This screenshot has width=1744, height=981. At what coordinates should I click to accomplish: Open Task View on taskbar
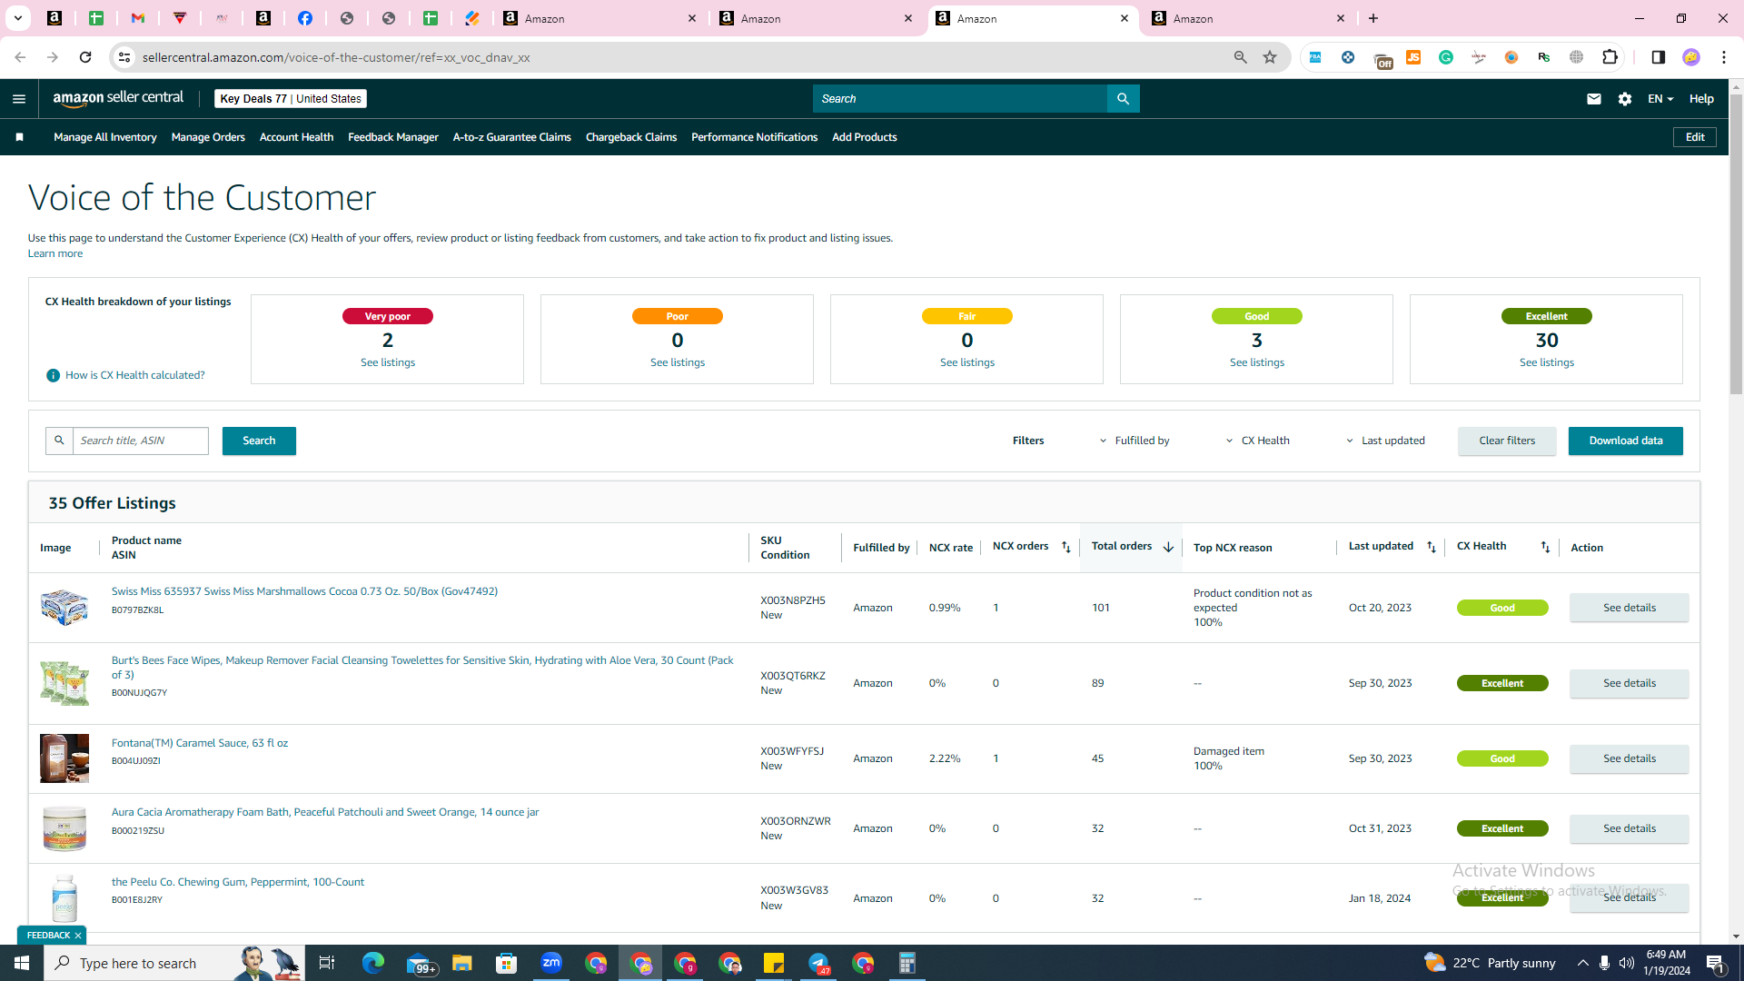[x=327, y=963]
